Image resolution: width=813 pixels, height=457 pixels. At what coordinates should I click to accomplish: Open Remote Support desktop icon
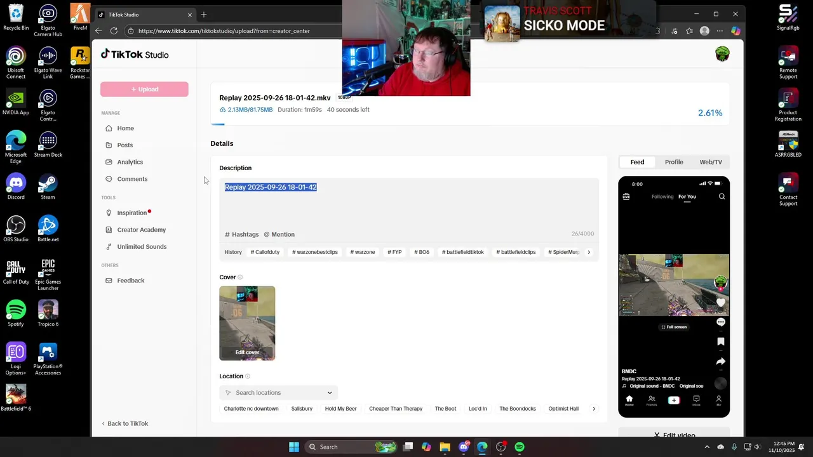tap(788, 63)
